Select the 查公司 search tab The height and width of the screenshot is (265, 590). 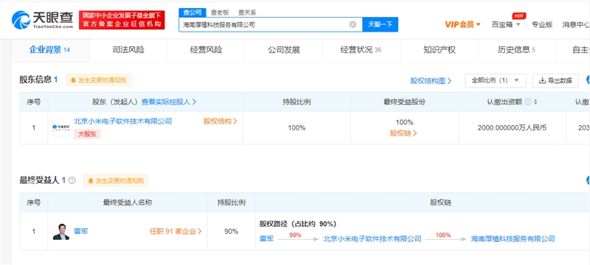[192, 13]
